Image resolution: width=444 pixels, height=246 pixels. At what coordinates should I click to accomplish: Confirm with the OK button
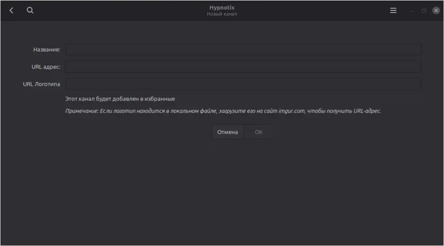tap(259, 132)
